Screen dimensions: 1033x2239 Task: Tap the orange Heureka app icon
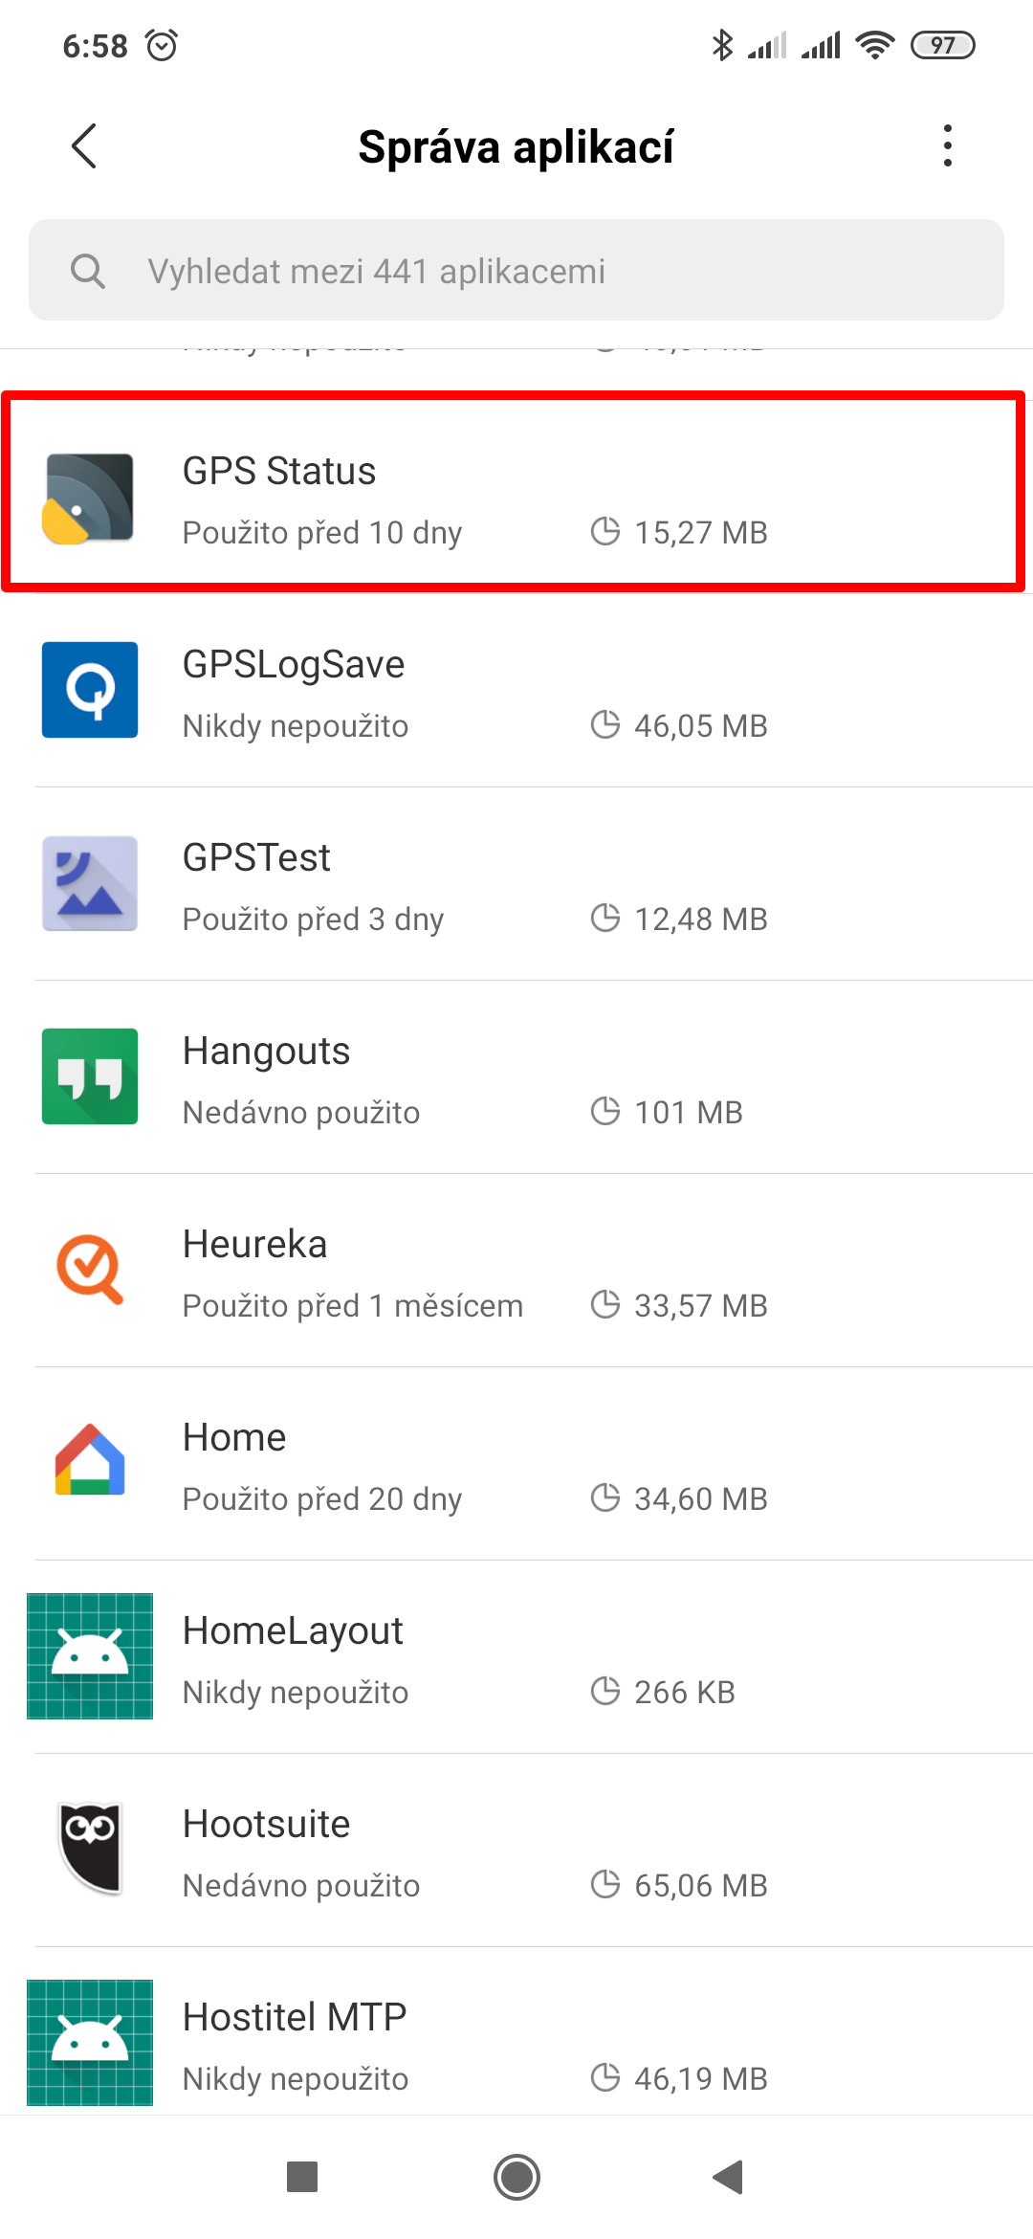89,1270
